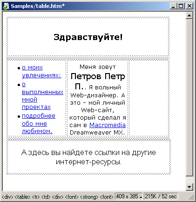
Task: Click the download size 215K / 52 sec indicator
Action: click(161, 196)
